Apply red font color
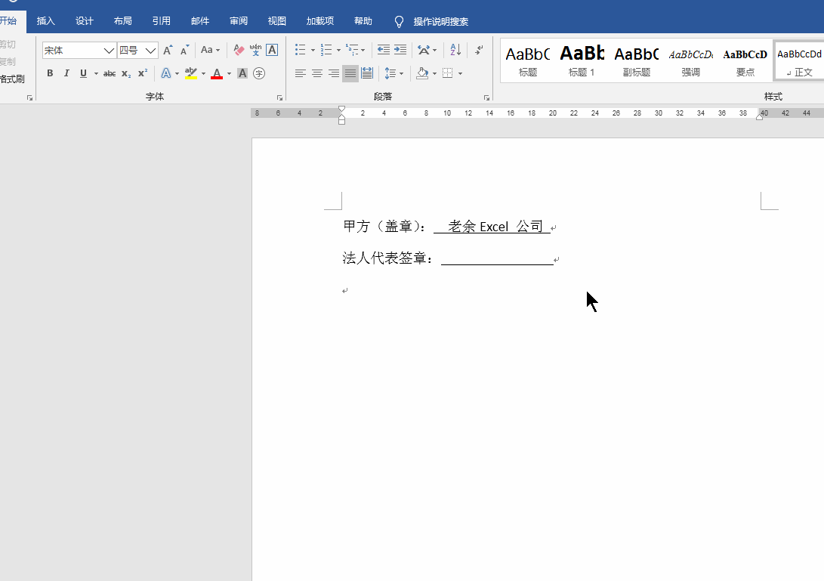The width and height of the screenshot is (824, 581). tap(217, 73)
